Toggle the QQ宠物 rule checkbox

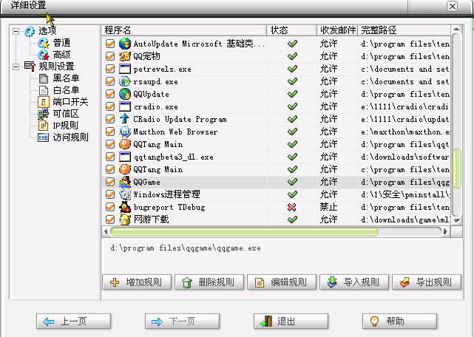coord(110,56)
